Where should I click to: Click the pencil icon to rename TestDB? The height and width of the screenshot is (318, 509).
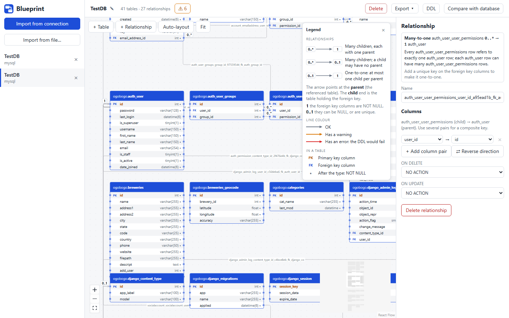pos(112,8)
